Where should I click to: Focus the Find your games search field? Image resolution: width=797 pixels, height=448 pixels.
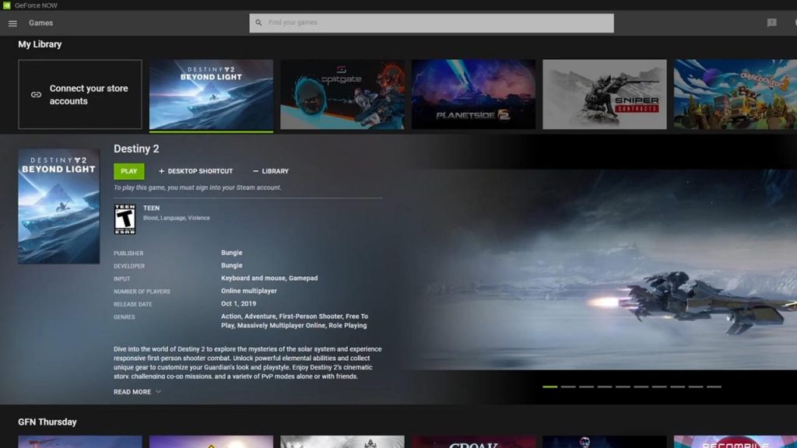pyautogui.click(x=431, y=23)
